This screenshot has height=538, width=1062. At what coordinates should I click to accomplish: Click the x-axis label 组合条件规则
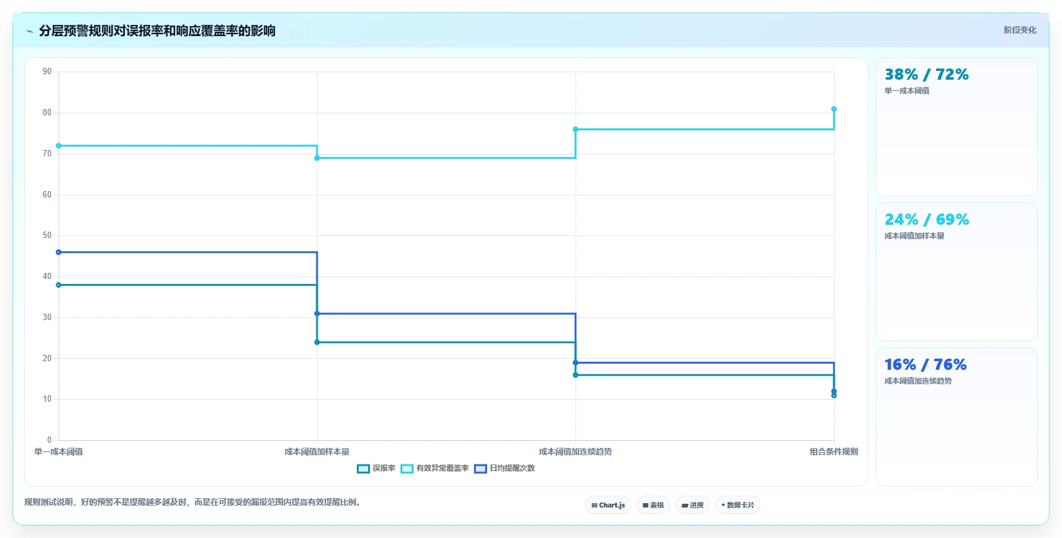[x=834, y=451]
